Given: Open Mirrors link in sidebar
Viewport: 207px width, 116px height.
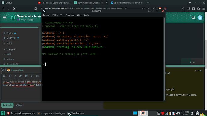Looking at the screenshot, I should [10, 59].
